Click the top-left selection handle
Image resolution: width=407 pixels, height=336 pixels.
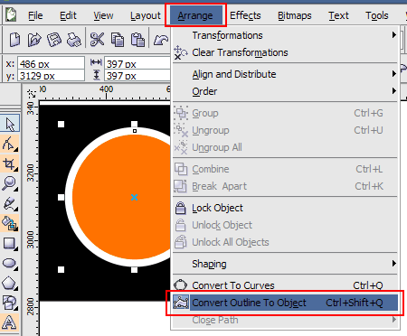(61, 124)
